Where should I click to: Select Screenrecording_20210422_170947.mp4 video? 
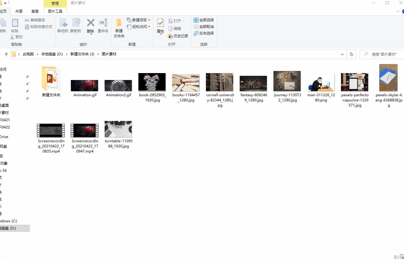coord(85,130)
